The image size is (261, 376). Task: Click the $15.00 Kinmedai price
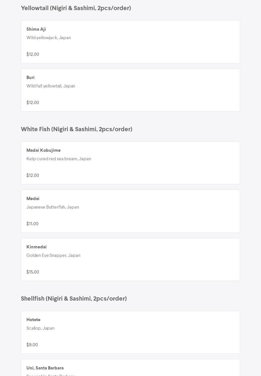(33, 272)
